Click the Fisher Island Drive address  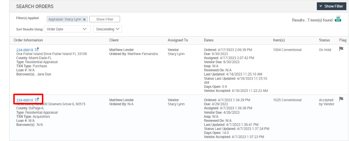(52, 54)
